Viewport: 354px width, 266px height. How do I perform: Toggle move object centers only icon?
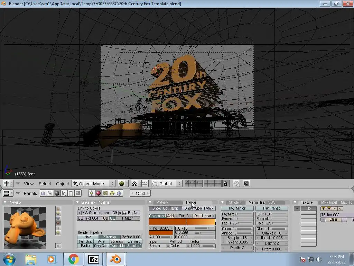point(145,184)
